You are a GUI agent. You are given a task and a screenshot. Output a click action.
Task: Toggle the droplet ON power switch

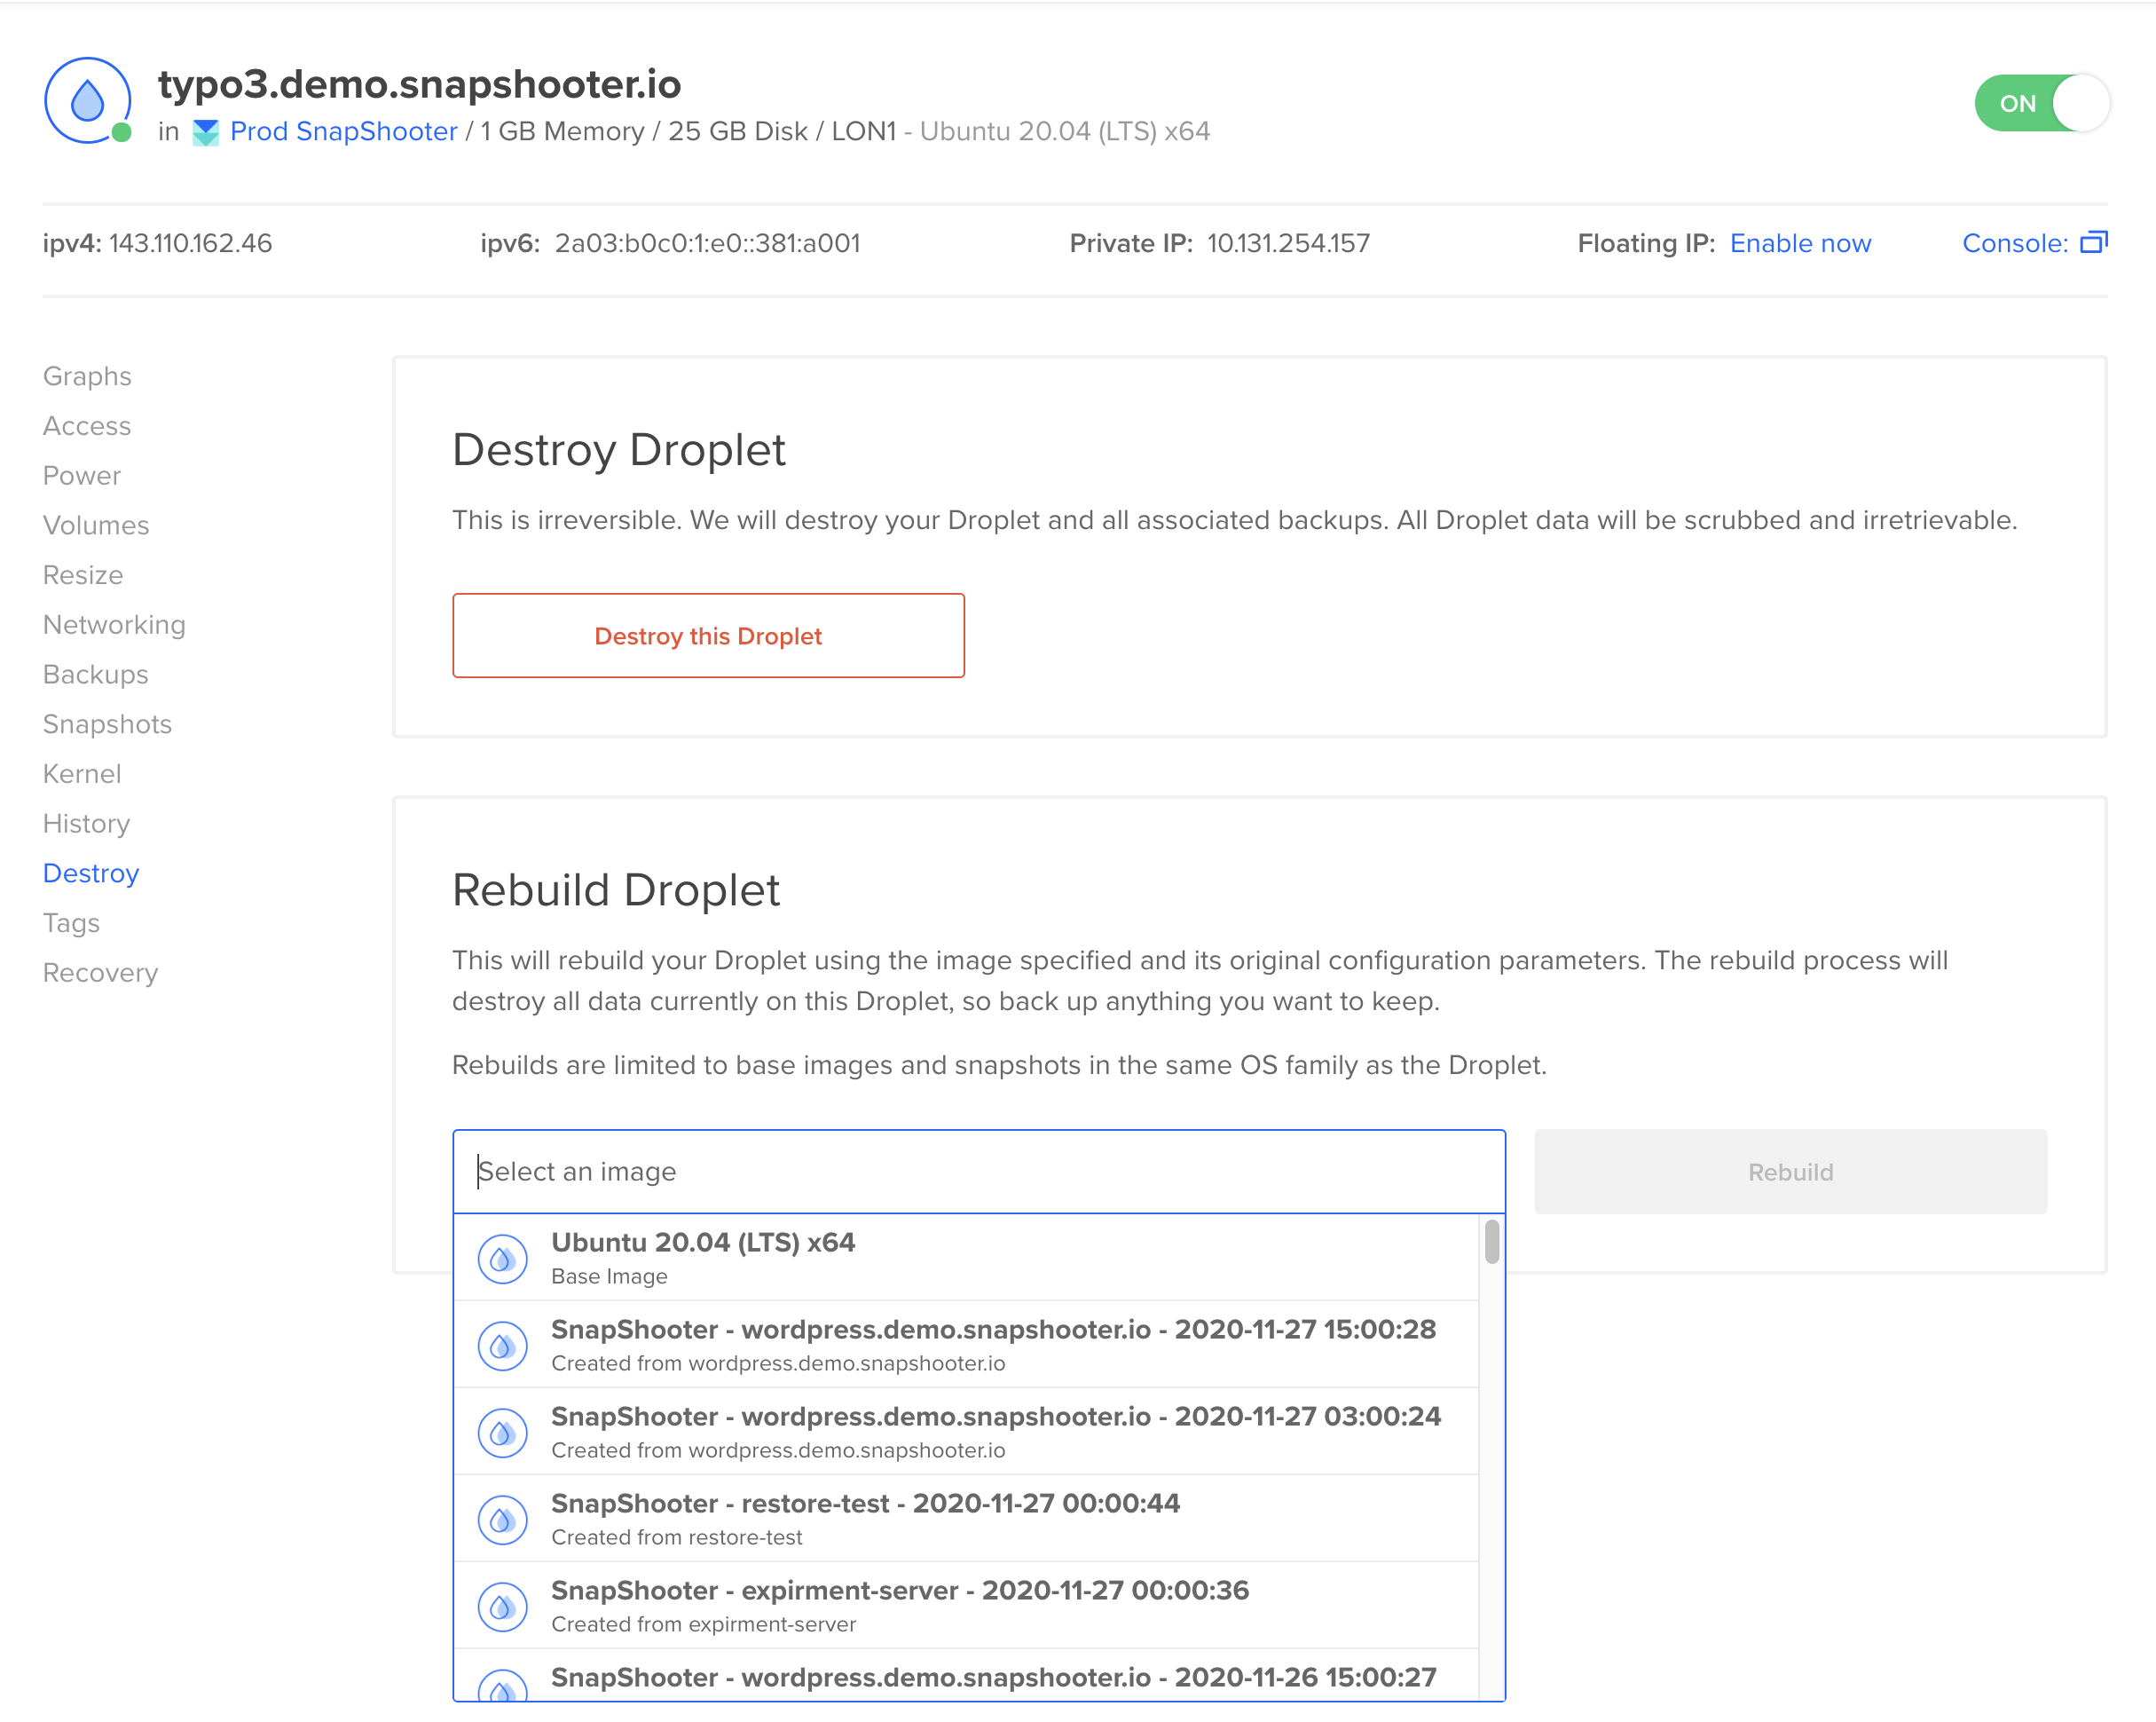[2041, 103]
